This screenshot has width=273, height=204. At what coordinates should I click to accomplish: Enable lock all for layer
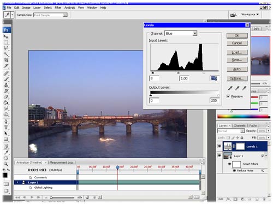coord(242,138)
